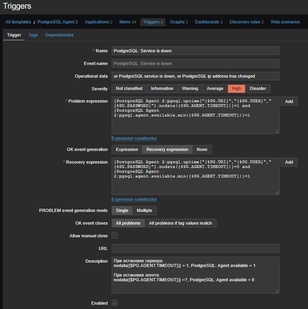Toggle Allow manual close checkbox

click(x=115, y=235)
